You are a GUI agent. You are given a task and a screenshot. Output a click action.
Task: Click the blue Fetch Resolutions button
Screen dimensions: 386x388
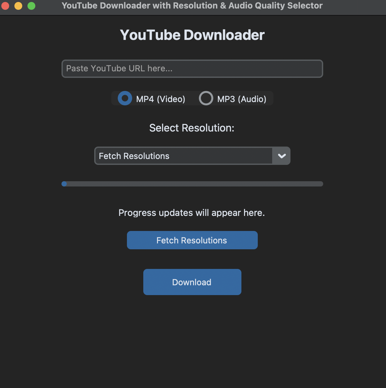point(192,240)
